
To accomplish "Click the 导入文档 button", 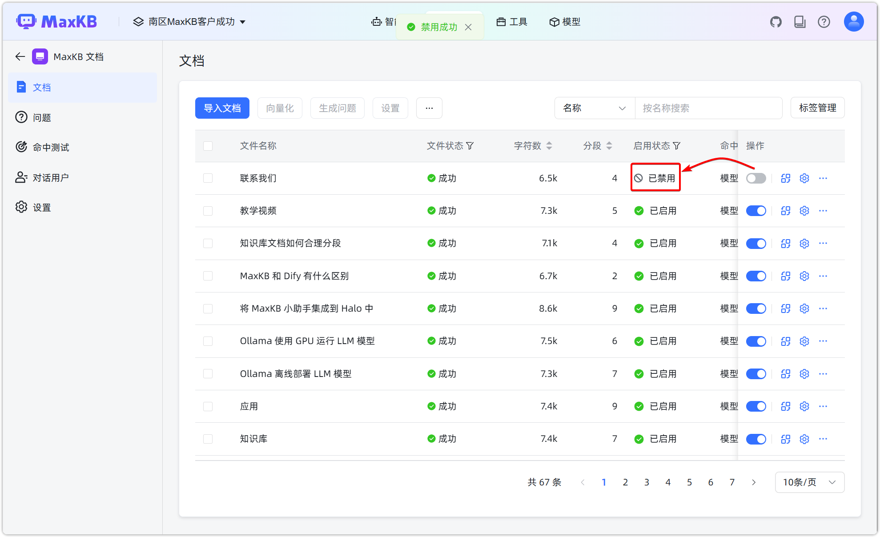I will tap(222, 108).
